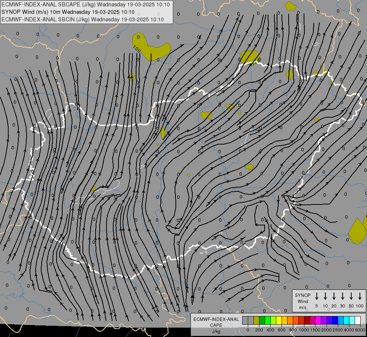Click the orange CAPE legend swatch
Viewport: 367px width, 337px height.
(x=290, y=320)
